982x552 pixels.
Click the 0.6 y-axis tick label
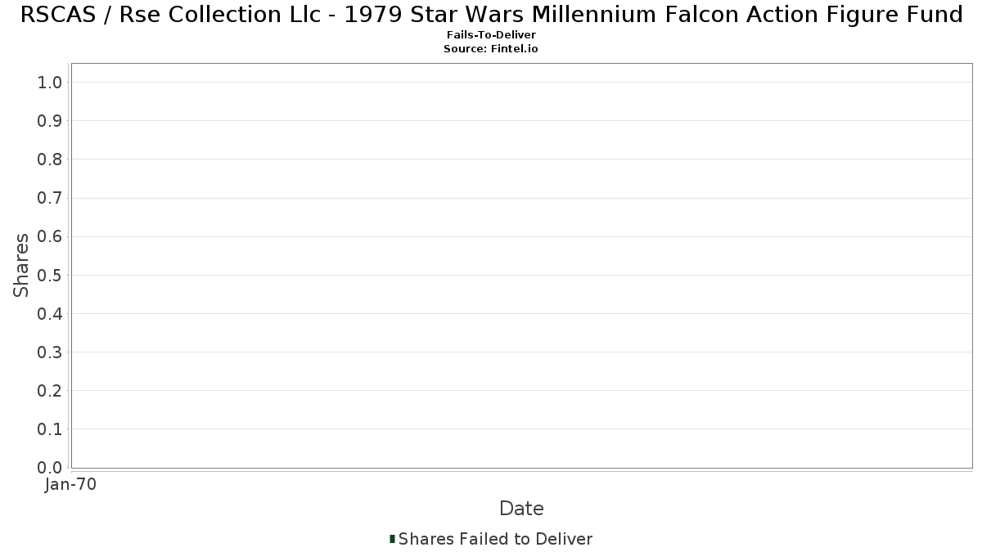coord(50,236)
